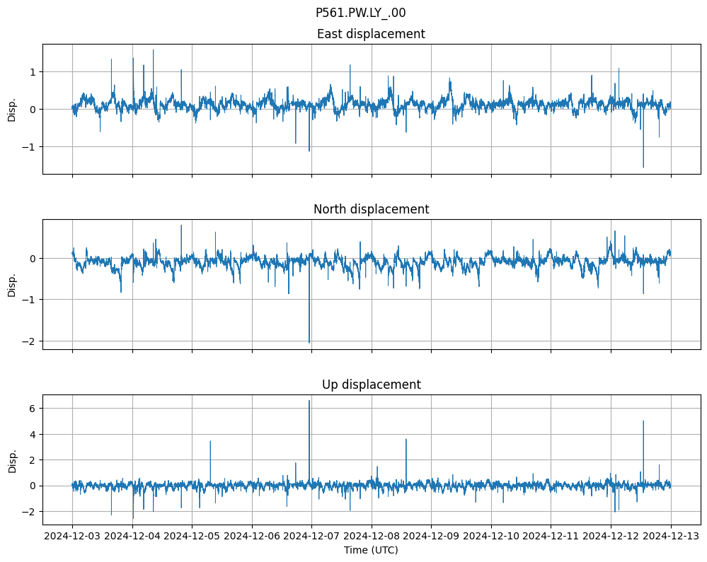Select the North displacement plot title
The width and height of the screenshot is (707, 562).
tap(371, 209)
